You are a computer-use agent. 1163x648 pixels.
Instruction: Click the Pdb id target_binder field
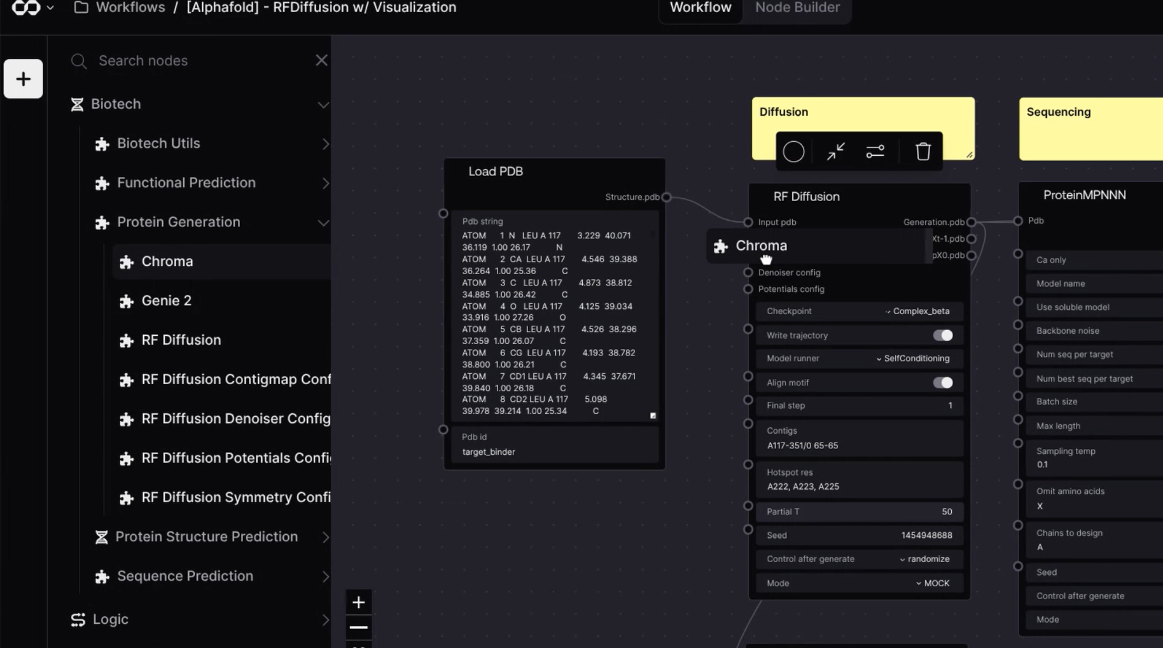tap(554, 445)
